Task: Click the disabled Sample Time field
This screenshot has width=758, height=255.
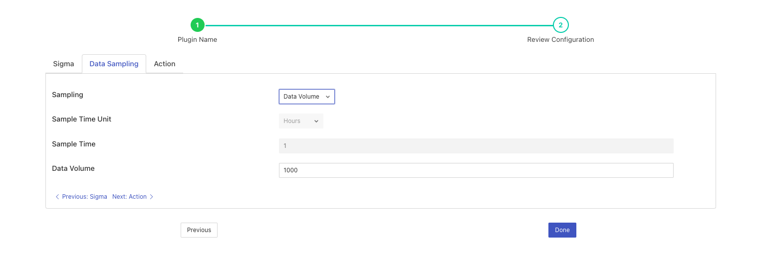Action: pyautogui.click(x=476, y=145)
